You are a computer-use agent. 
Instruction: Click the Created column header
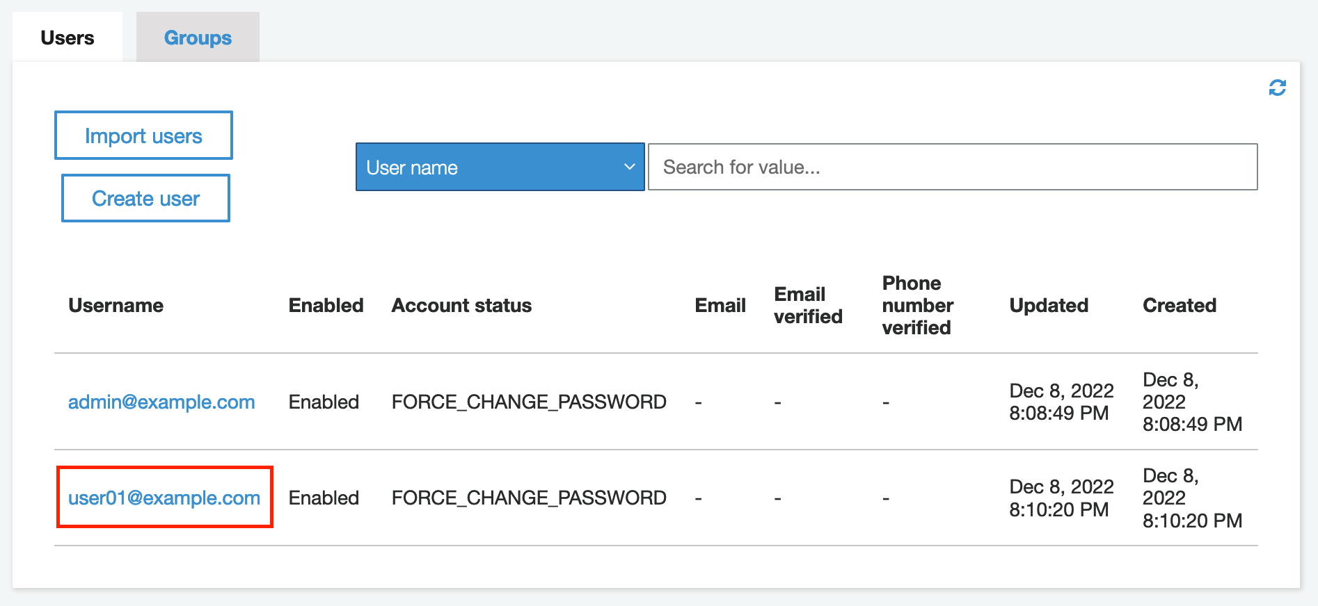(x=1180, y=305)
